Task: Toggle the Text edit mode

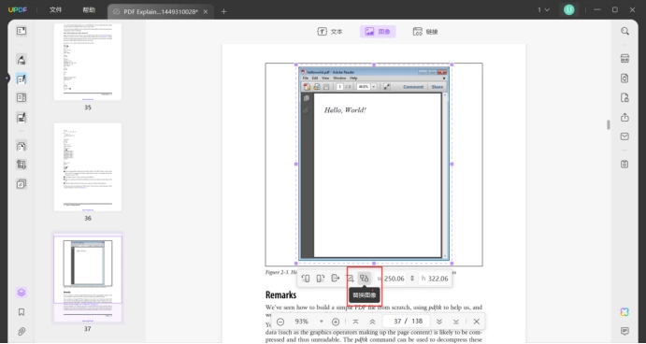Action: point(330,31)
